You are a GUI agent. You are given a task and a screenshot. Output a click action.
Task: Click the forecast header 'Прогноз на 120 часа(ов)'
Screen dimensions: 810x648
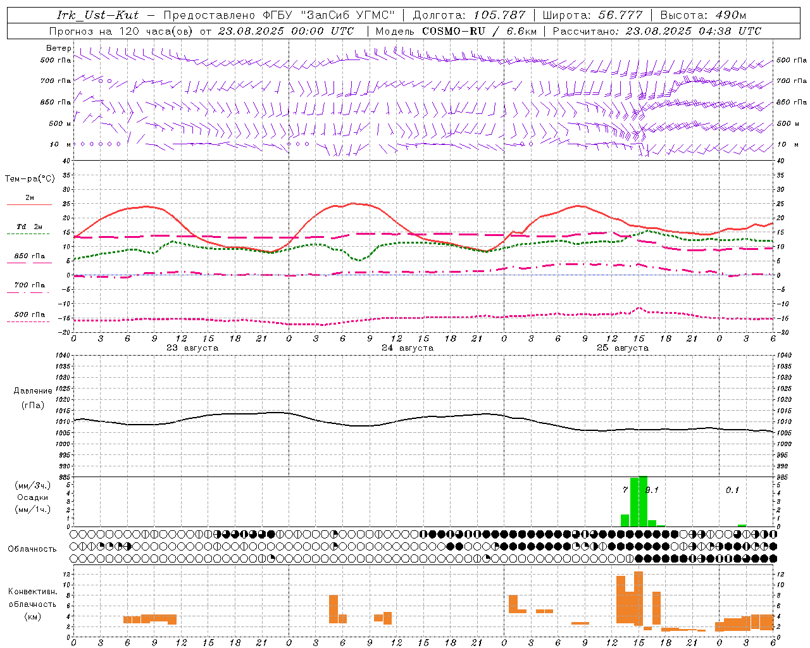(122, 31)
